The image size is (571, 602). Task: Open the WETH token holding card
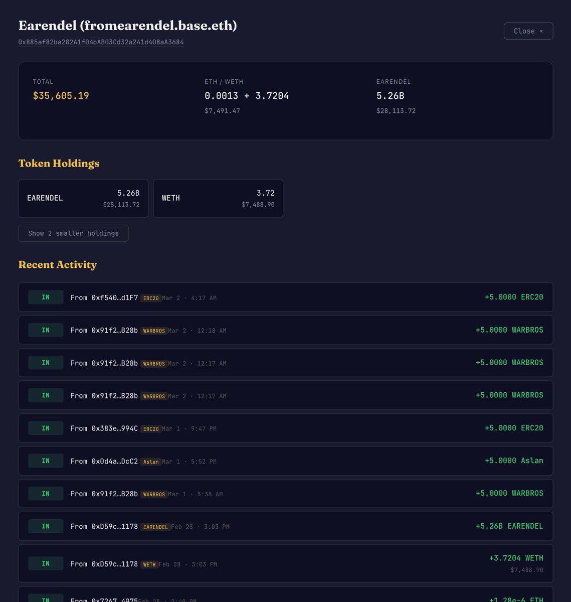(218, 198)
